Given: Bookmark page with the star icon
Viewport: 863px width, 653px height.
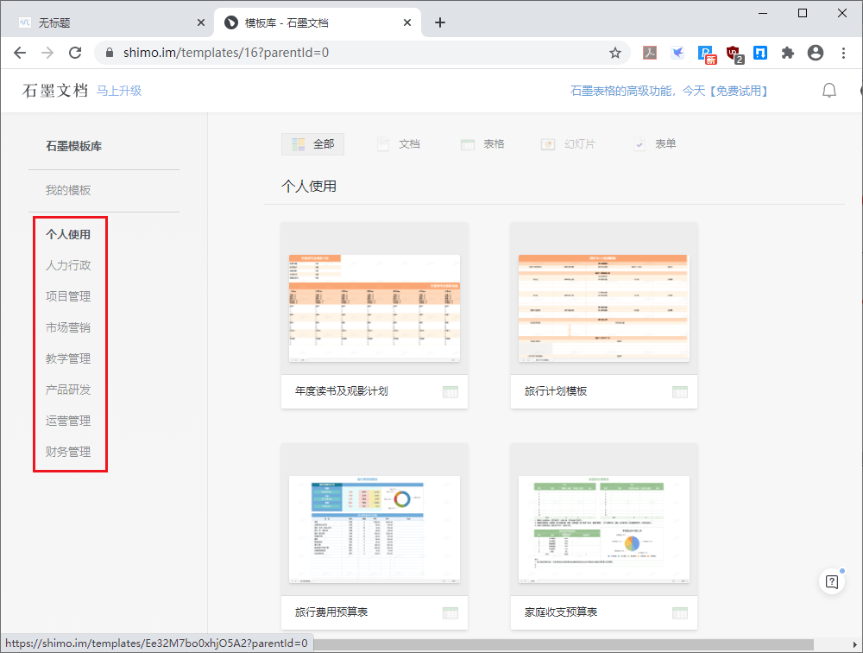Looking at the screenshot, I should [615, 53].
